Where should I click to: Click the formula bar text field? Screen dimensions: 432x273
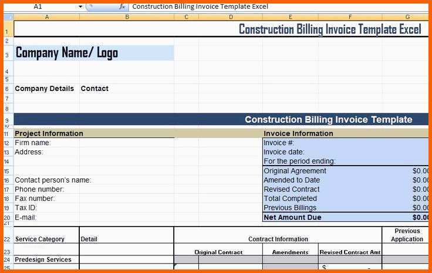click(x=279, y=6)
